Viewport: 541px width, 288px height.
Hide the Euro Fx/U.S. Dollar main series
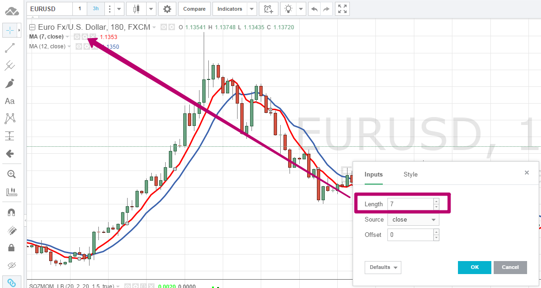click(164, 27)
